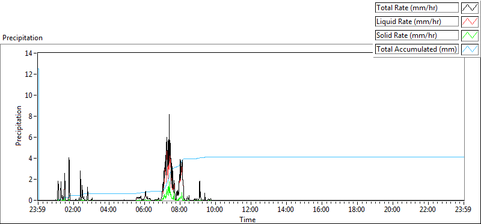481x224 pixels.
Task: Click the Total Rate black line icon
Action: click(470, 8)
